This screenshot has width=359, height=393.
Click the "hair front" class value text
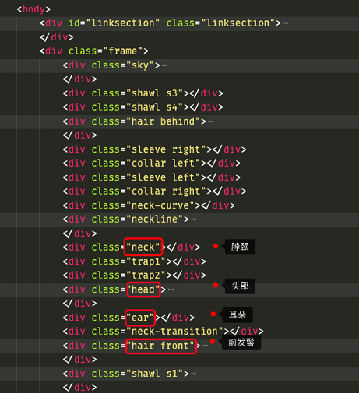pos(160,346)
